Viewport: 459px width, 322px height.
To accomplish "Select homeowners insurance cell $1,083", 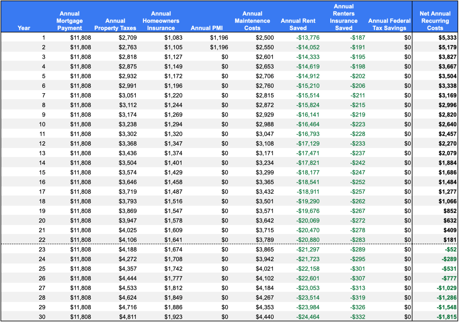I will coord(173,38).
